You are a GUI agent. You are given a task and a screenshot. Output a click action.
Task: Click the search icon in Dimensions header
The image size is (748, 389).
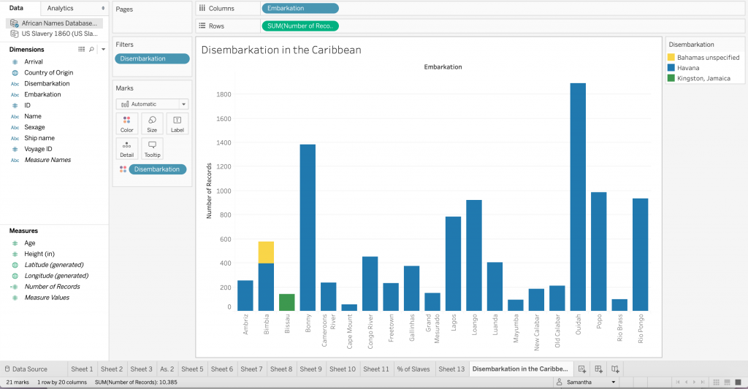[x=91, y=50]
